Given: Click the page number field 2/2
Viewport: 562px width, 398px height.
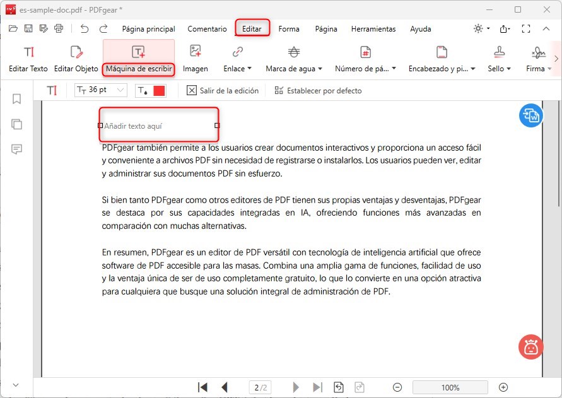Looking at the screenshot, I should (261, 387).
